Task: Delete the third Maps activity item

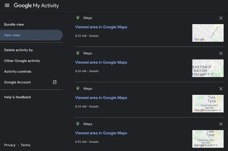Action: pos(221,89)
